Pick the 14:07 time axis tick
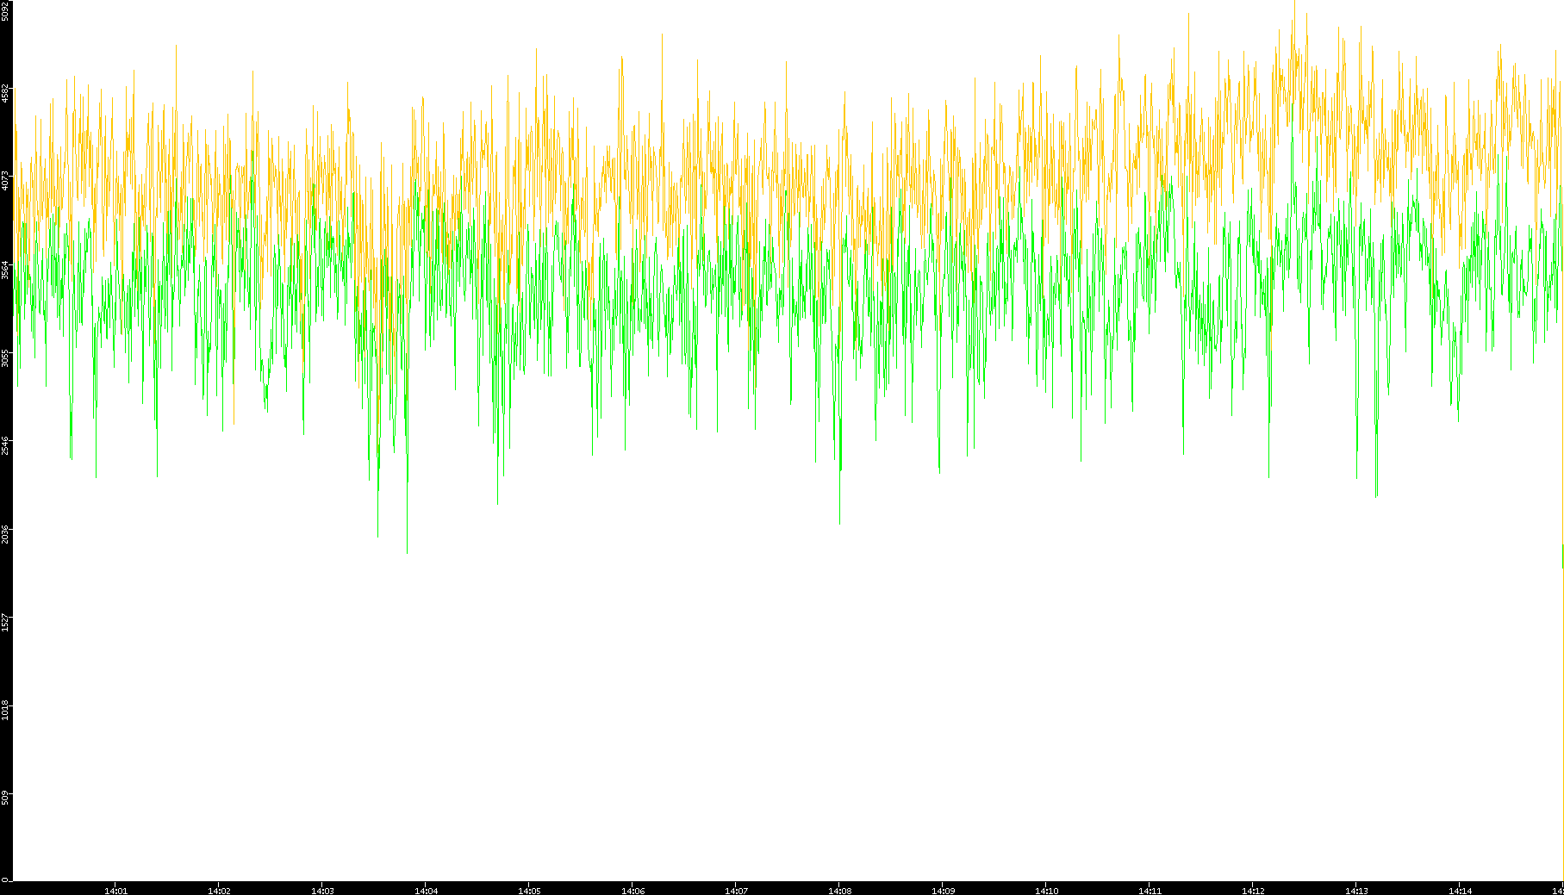The width and height of the screenshot is (1564, 895). click(736, 891)
